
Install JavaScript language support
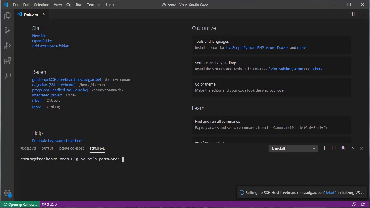click(233, 47)
